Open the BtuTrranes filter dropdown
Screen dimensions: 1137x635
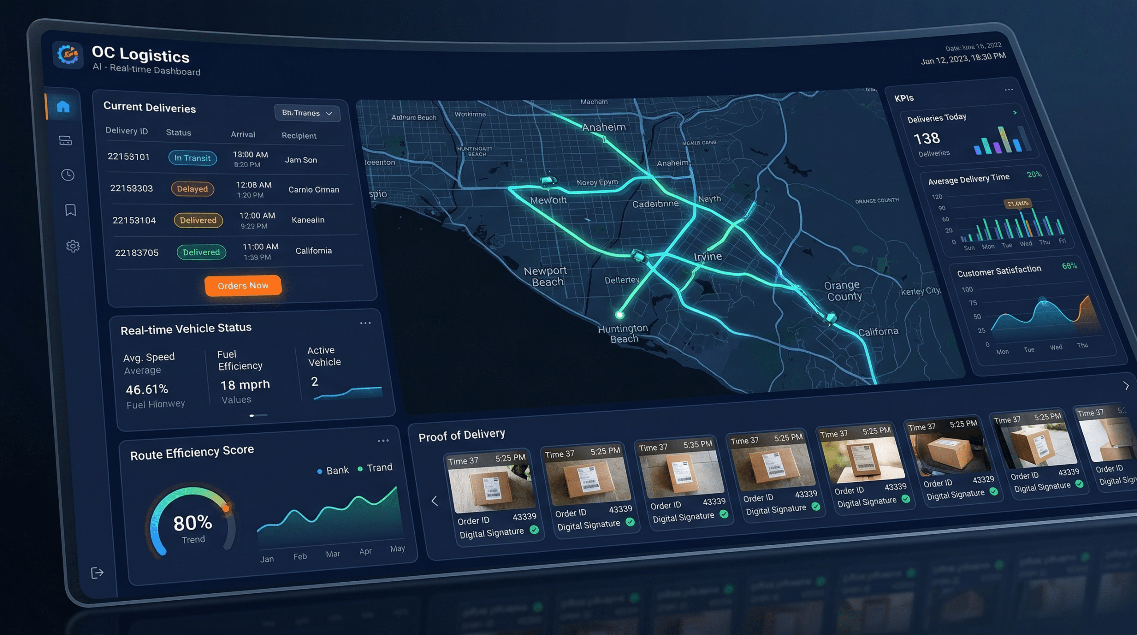307,113
